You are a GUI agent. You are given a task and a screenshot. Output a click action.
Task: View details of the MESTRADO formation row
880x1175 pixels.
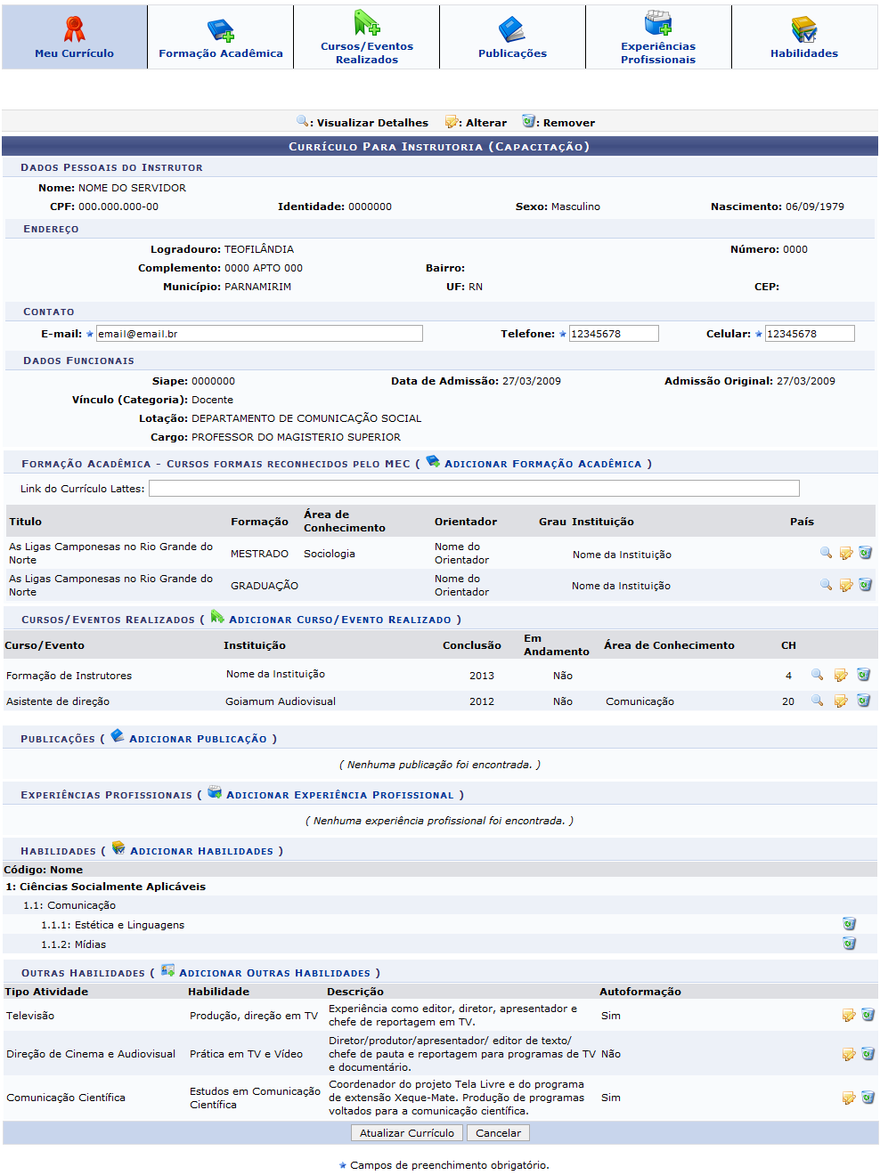click(826, 553)
